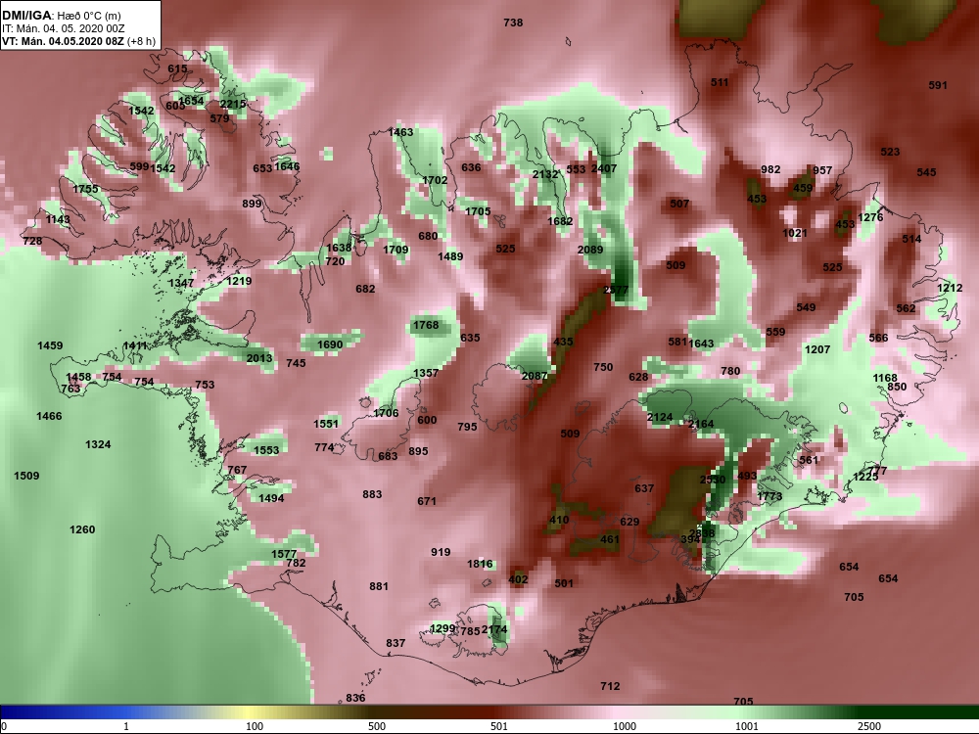
Task: Click the 1459 value over the sea
Action: tap(50, 345)
